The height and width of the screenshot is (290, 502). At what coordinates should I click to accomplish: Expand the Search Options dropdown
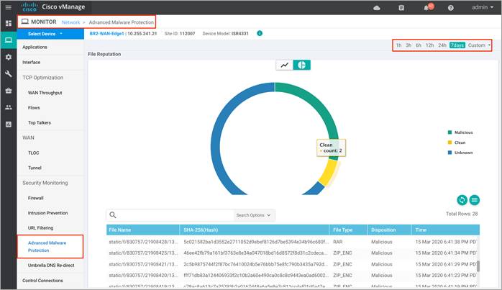click(x=254, y=215)
